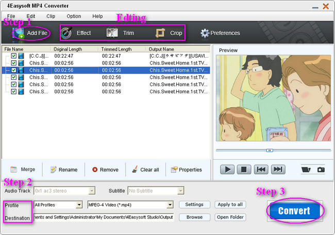
Task: Open the Option menu
Action: click(x=74, y=16)
